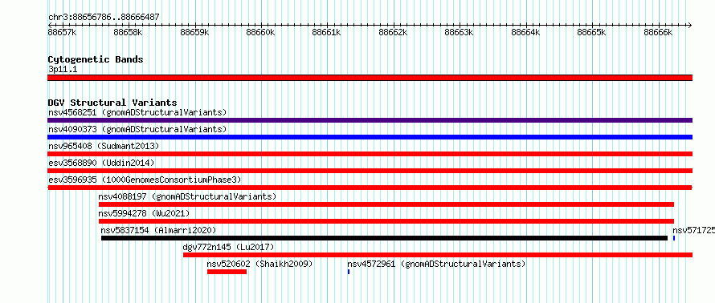This screenshot has width=715, height=303.
Task: Open nsv4088197 (gnomADStructuralVariants) label
Action: click(x=187, y=196)
